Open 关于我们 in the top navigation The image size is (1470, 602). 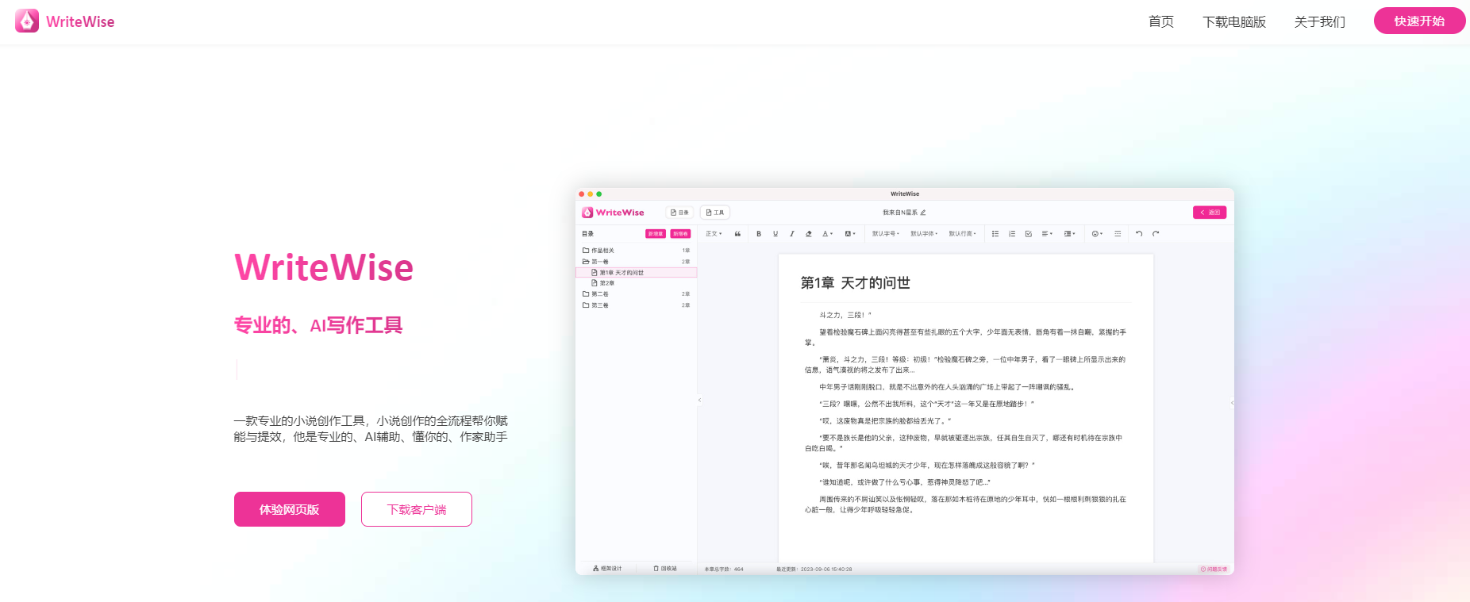pyautogui.click(x=1320, y=21)
